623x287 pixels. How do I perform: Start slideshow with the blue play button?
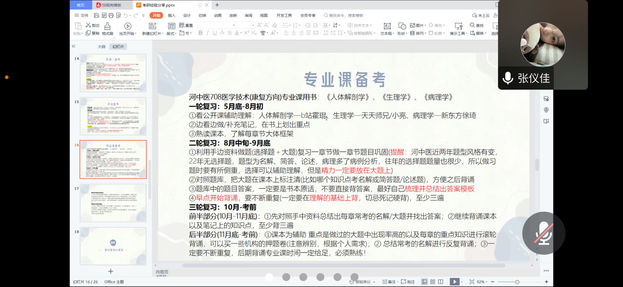(454, 282)
